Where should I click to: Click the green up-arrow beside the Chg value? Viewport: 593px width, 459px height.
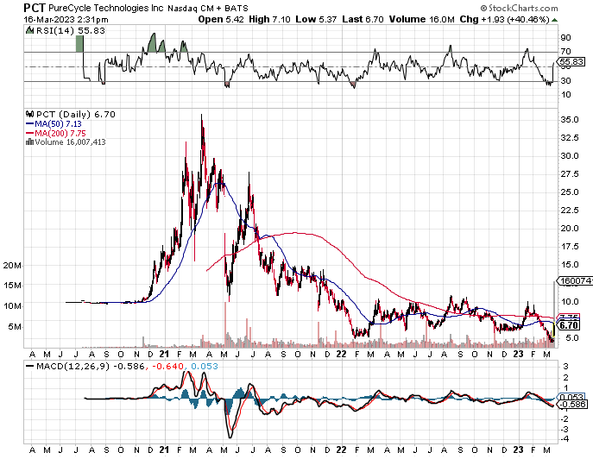pyautogui.click(x=554, y=20)
